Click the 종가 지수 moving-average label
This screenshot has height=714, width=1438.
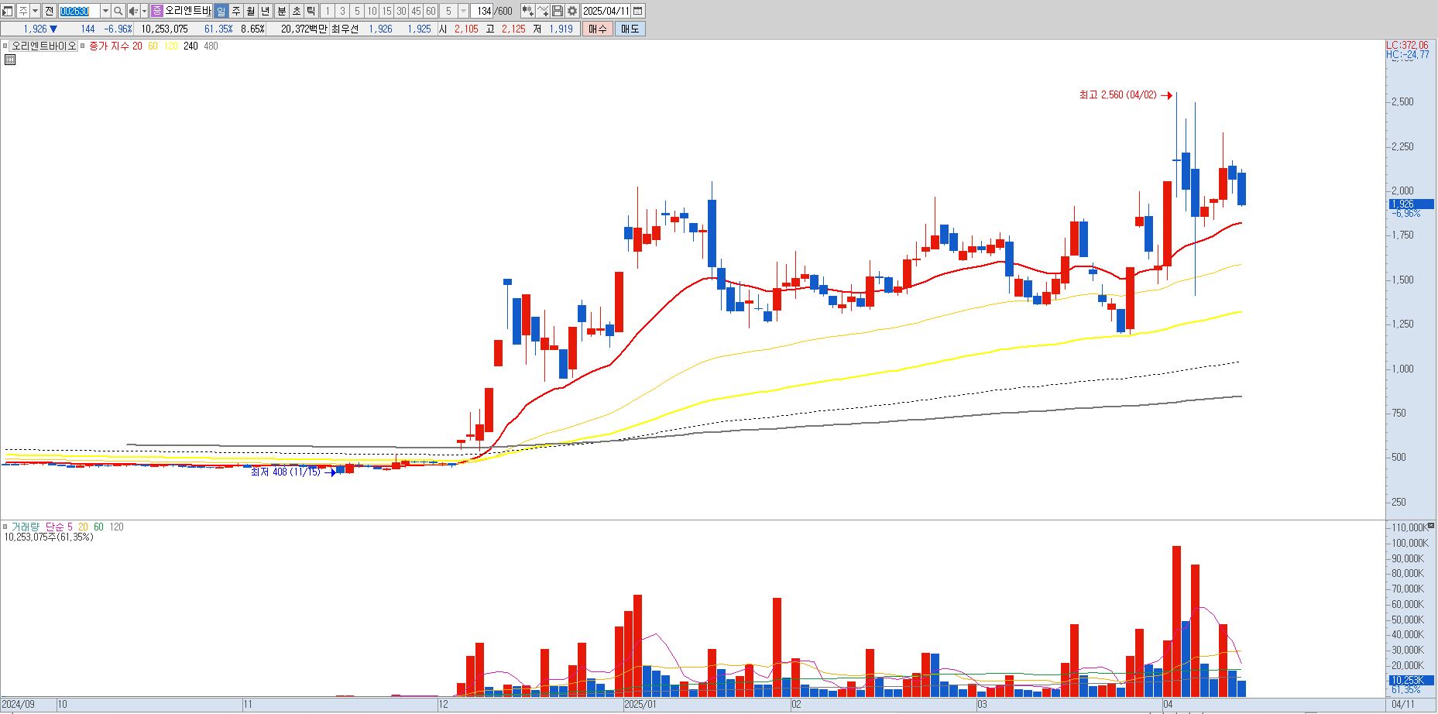coord(108,46)
